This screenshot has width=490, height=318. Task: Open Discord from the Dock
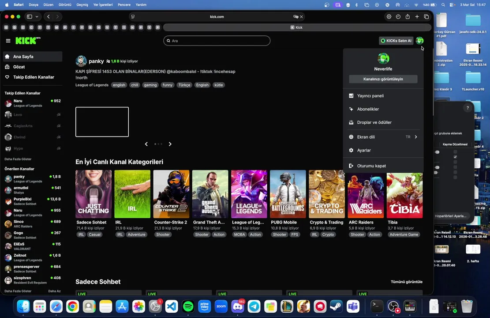click(237, 307)
